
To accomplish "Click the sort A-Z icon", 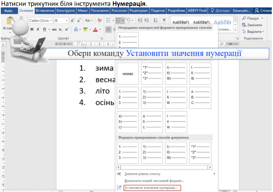I will point(156,20).
